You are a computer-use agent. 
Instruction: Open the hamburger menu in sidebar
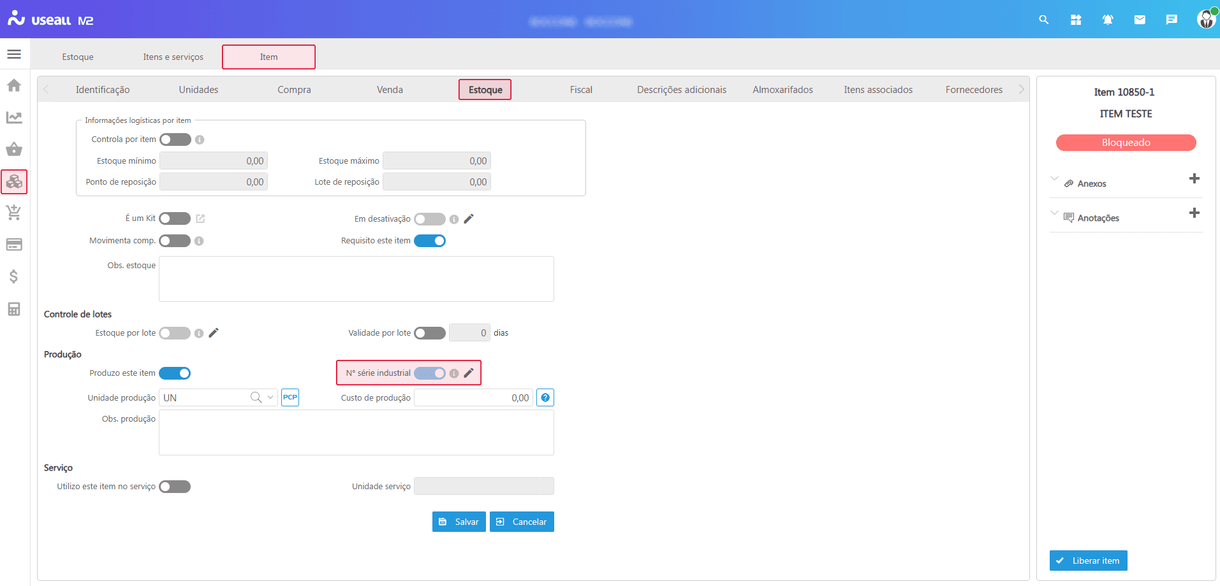pos(14,54)
